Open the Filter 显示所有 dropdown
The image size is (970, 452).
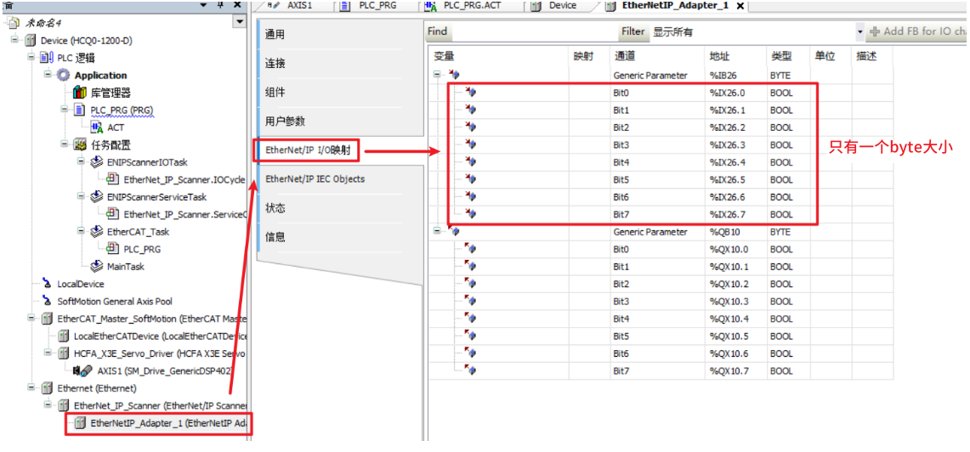(x=859, y=32)
